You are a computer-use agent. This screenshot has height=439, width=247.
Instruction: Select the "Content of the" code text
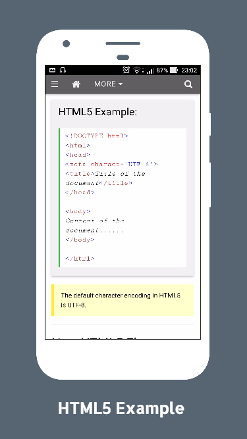coord(95,221)
